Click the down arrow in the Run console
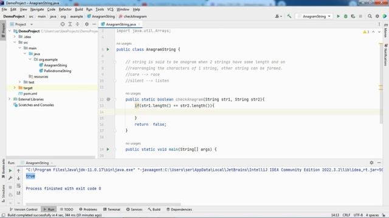389x218 pixels. click(x=18, y=178)
